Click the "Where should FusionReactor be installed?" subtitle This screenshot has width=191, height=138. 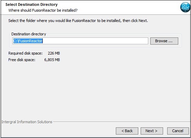coord(43,10)
